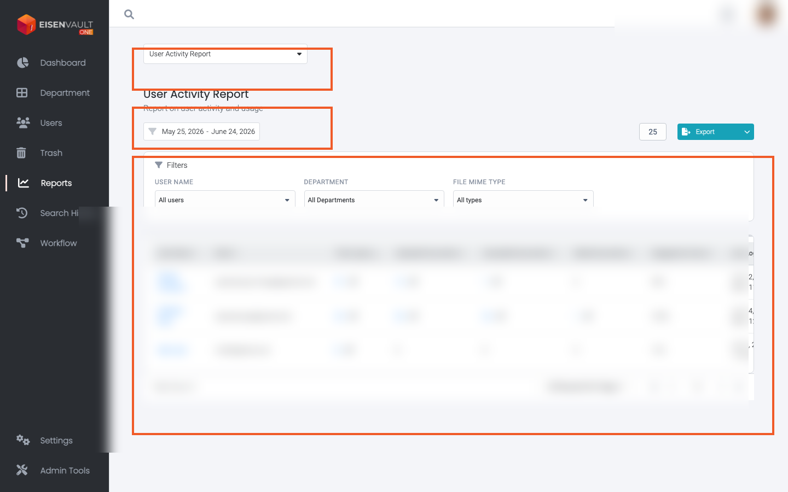This screenshot has height=492, width=788.
Task: Click the search magnifier icon
Action: click(x=129, y=14)
